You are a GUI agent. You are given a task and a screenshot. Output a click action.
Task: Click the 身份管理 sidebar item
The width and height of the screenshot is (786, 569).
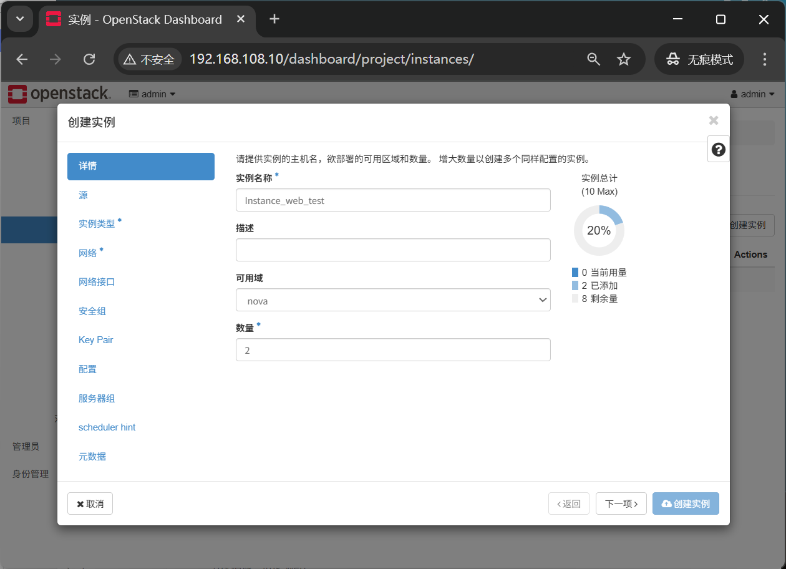[31, 474]
